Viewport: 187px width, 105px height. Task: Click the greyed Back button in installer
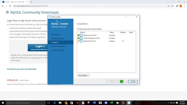point(111,81)
